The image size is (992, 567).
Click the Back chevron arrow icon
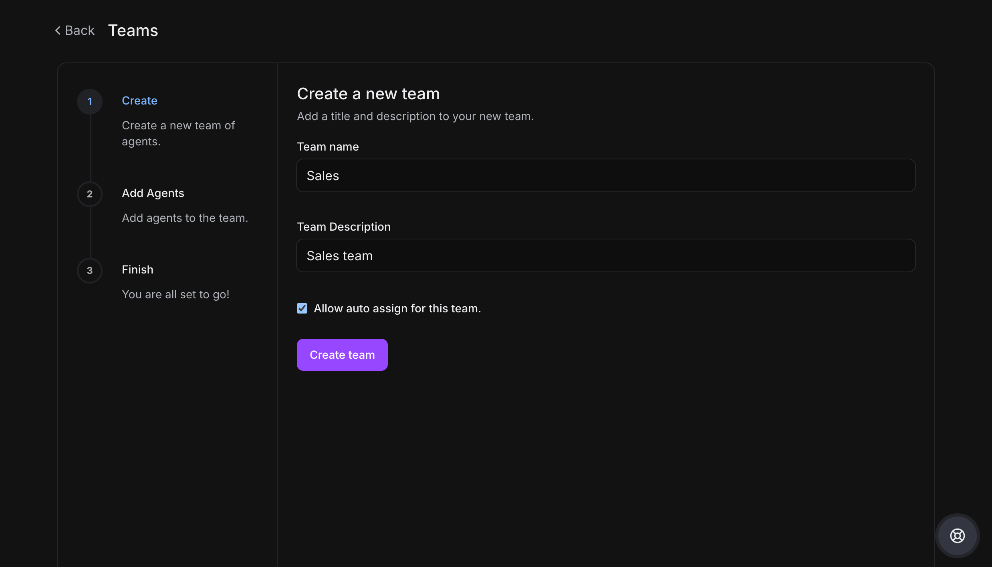click(58, 30)
